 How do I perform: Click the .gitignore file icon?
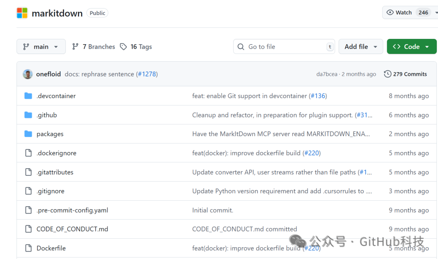pyautogui.click(x=28, y=191)
